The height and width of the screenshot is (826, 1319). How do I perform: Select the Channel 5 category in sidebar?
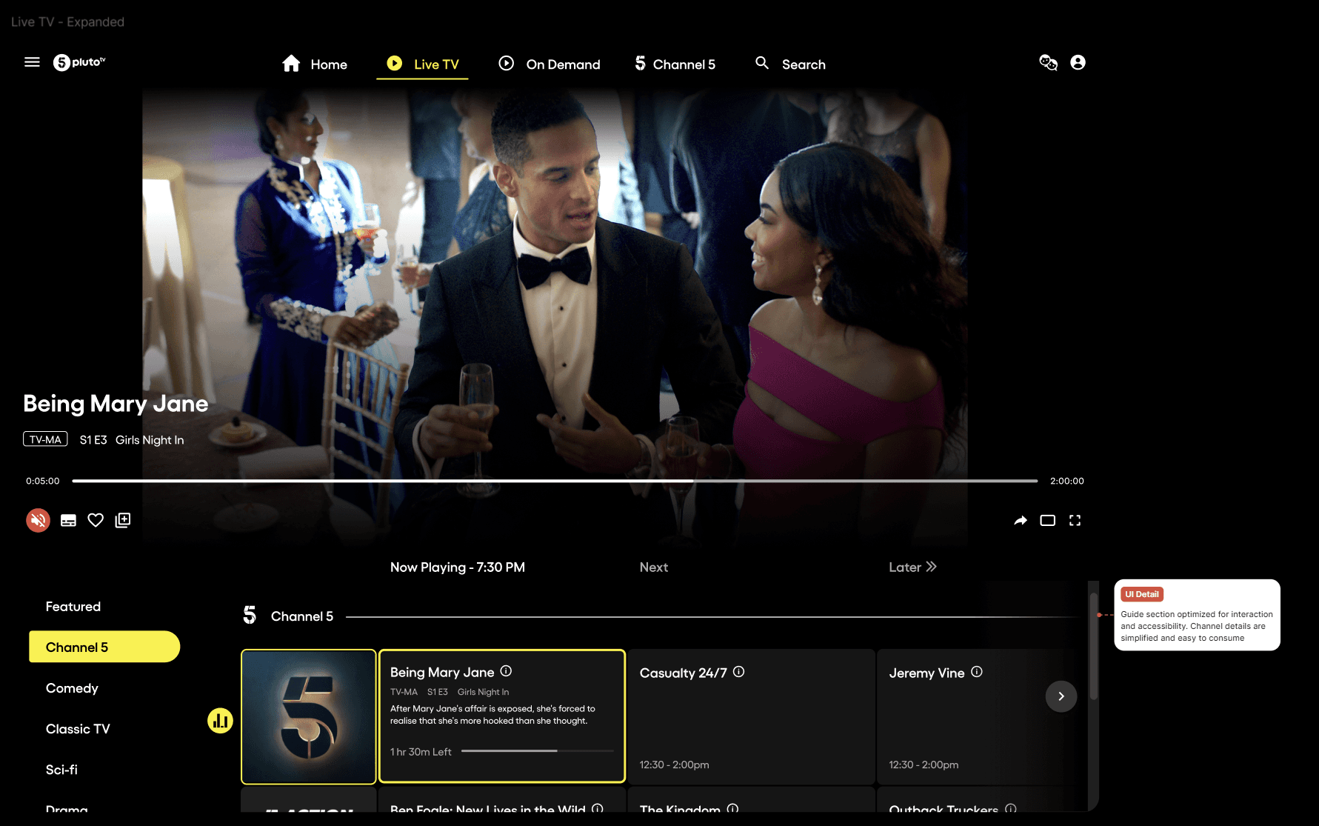point(104,647)
